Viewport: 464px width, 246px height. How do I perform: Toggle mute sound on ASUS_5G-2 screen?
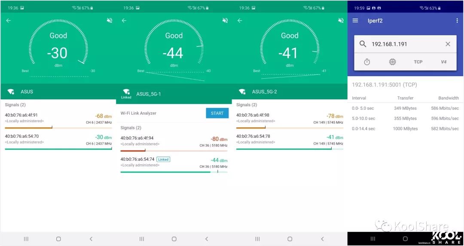(x=341, y=21)
